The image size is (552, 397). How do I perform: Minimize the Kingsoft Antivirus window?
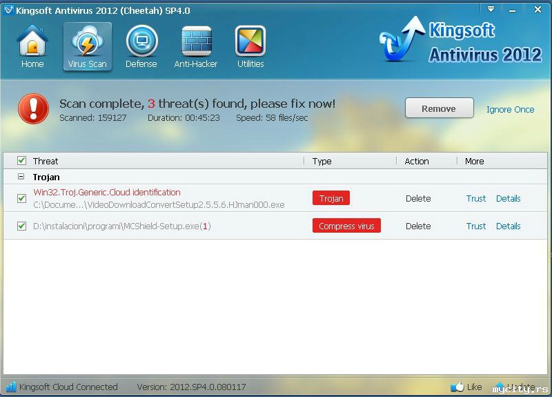512,10
